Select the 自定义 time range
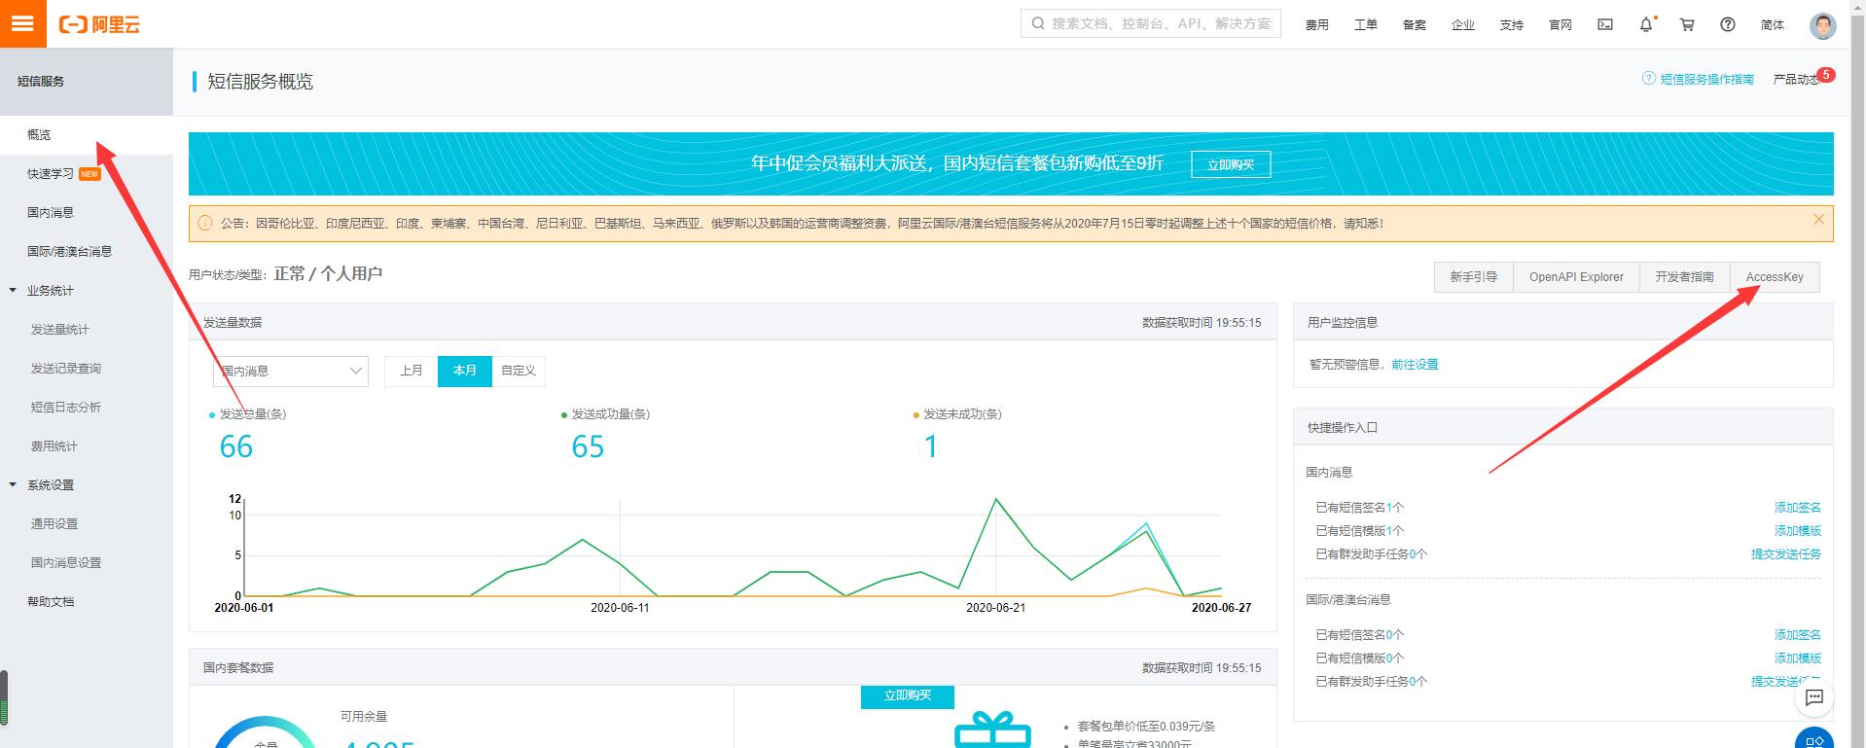 click(519, 371)
